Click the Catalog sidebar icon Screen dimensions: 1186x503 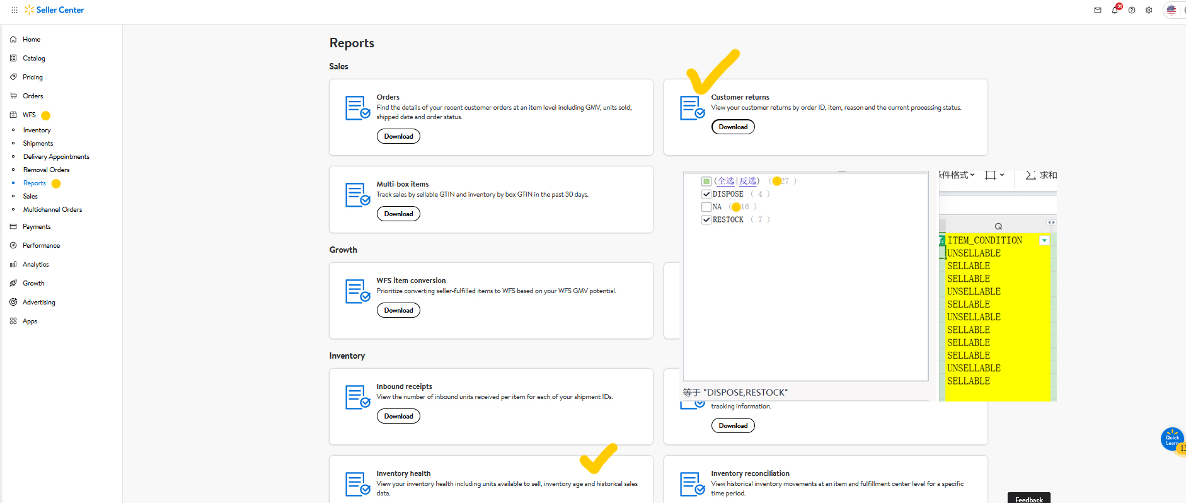coord(13,58)
